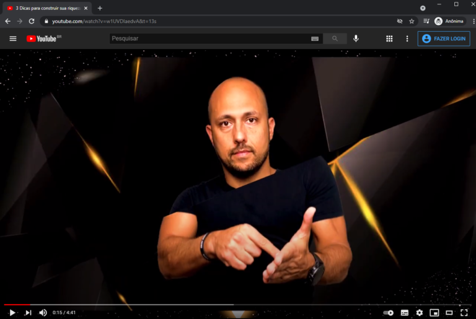Viewport: 476px width, 319px height.
Task: Open YouTube's three-dot settings menu
Action: coord(407,38)
